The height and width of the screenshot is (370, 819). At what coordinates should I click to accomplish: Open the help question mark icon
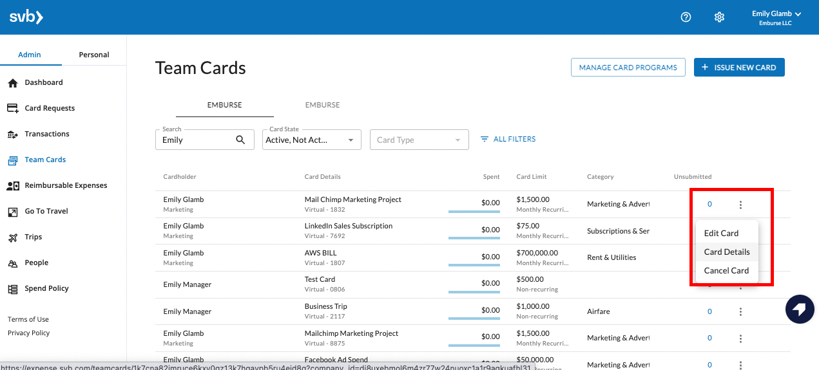686,17
